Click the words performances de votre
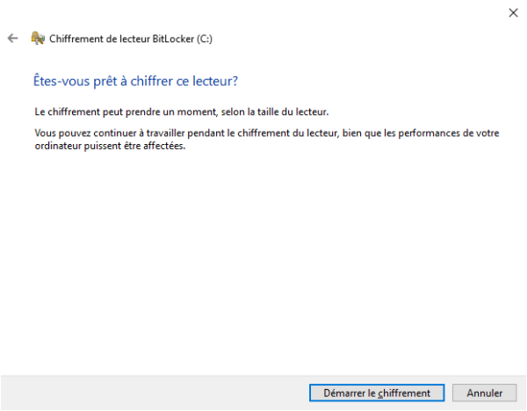 449,133
